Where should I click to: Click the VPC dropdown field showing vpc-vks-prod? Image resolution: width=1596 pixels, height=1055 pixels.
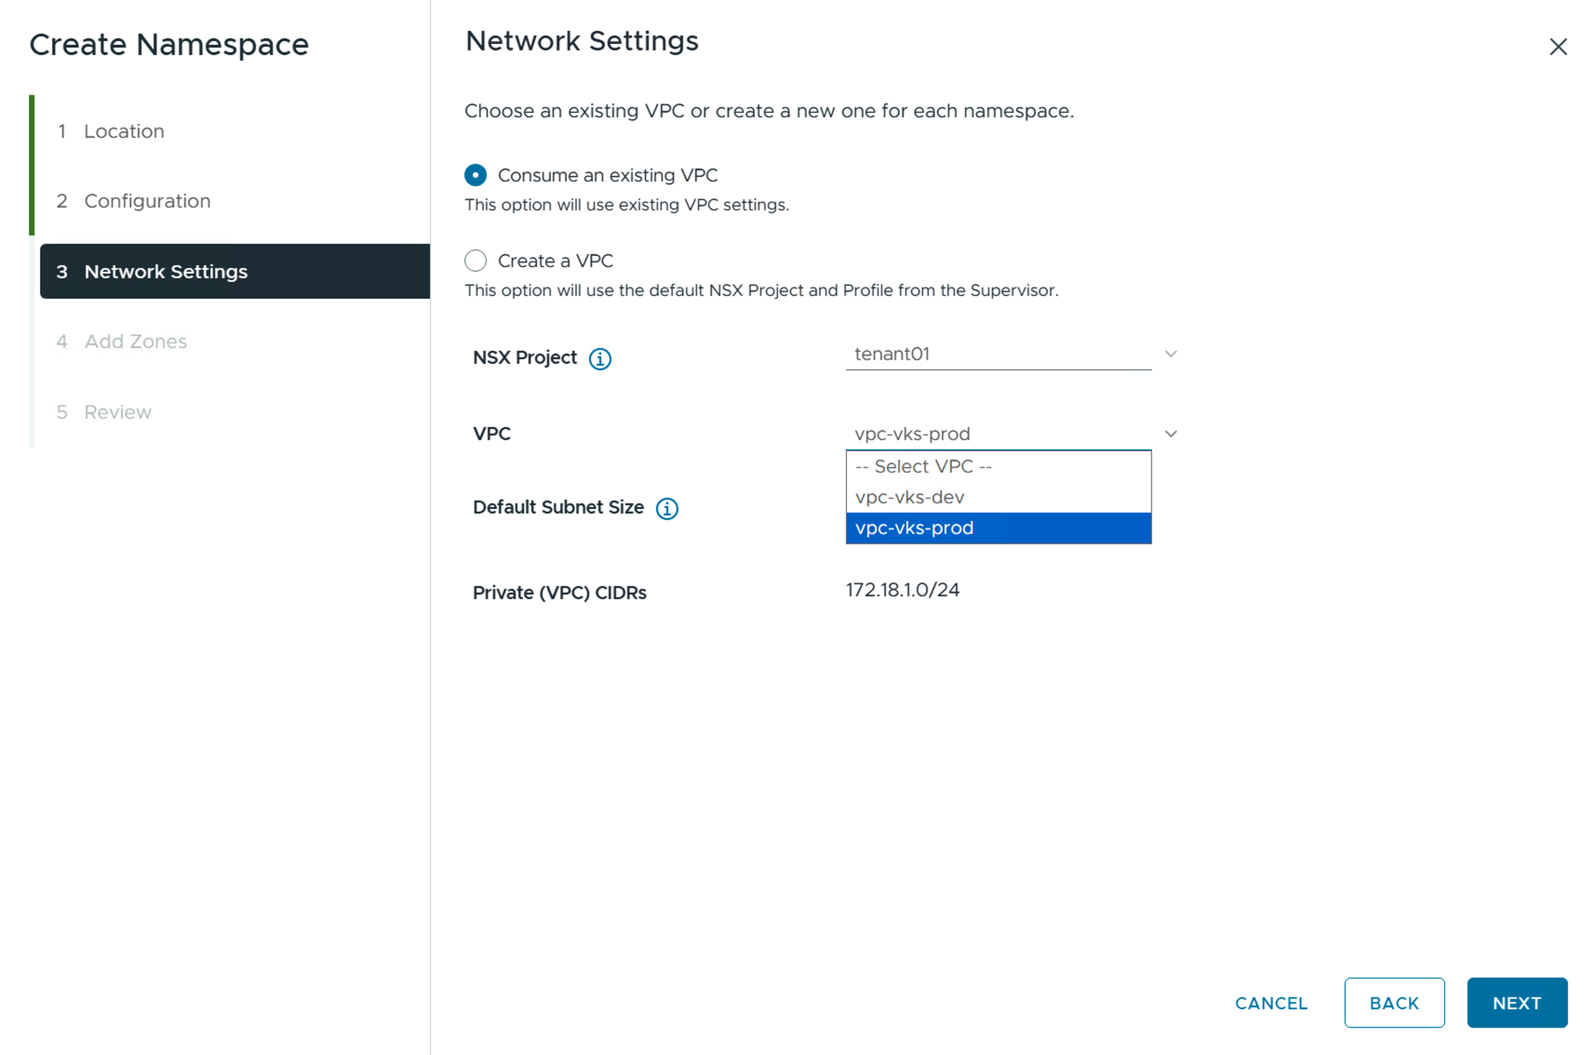999,434
